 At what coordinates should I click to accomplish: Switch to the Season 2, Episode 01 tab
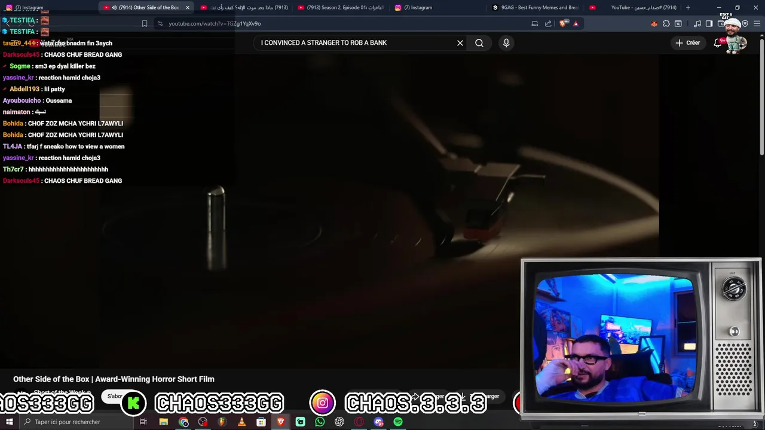point(341,8)
